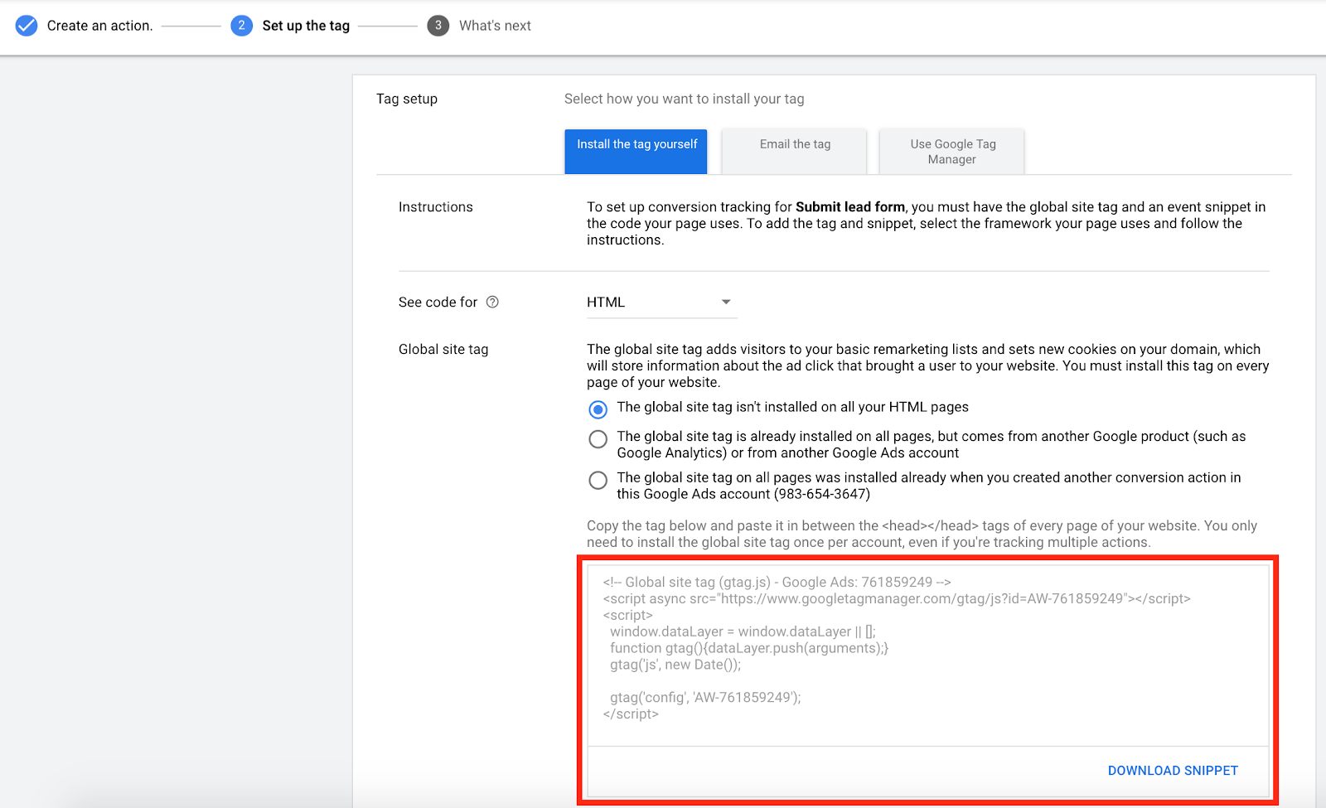Click the gtag('js', new Date()) code line

pyautogui.click(x=675, y=665)
